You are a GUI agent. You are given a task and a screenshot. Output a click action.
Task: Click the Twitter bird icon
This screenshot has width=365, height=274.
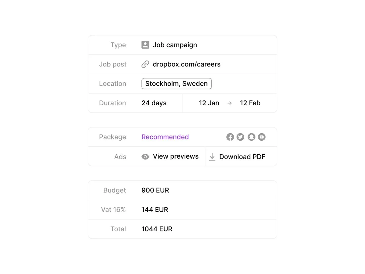[x=241, y=137]
